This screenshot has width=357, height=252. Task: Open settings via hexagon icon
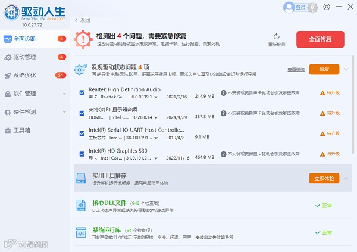327,7
